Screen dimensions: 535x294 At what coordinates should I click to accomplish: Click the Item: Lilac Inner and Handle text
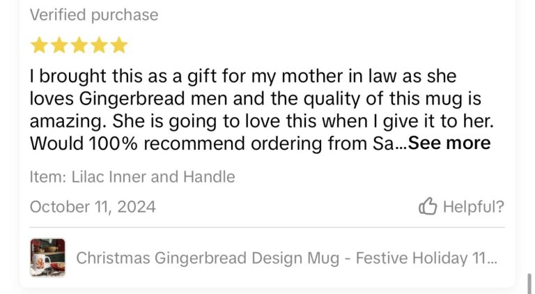click(132, 177)
